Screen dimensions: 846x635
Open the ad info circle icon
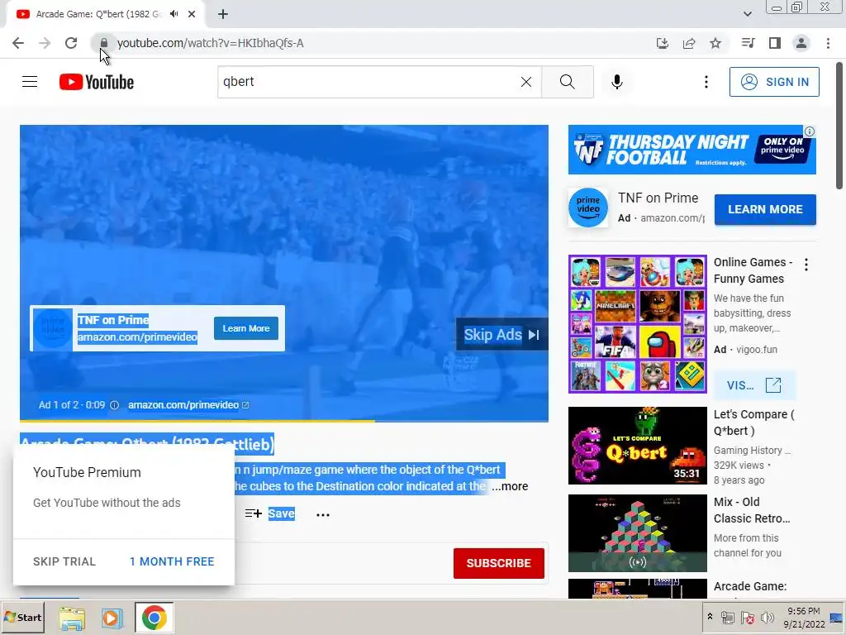coord(114,405)
